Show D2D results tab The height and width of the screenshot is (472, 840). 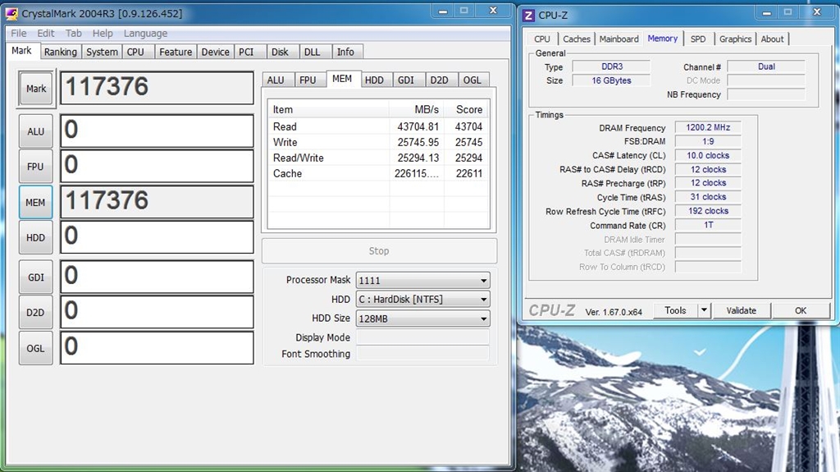(x=440, y=80)
